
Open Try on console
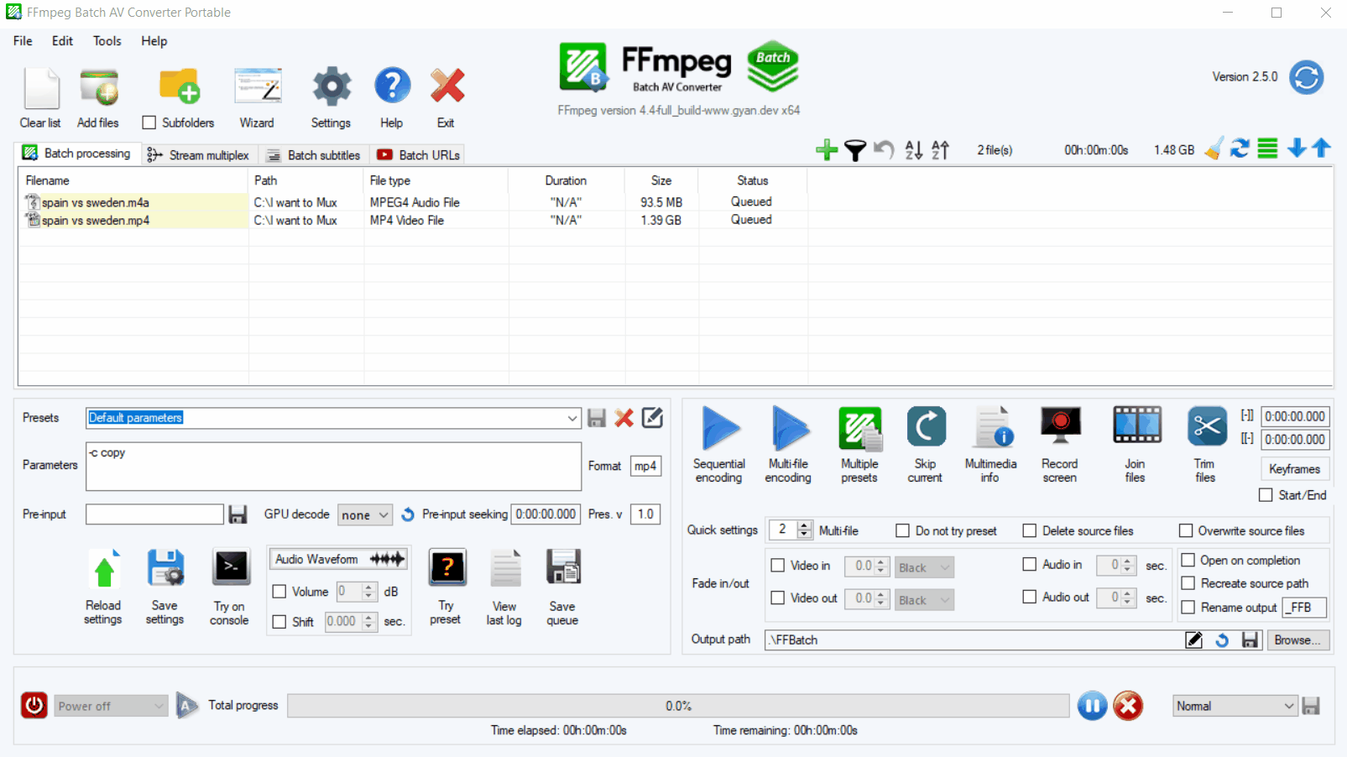(231, 568)
